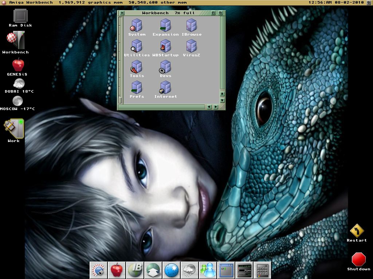This screenshot has width=373, height=279.
Task: Open the Ram Disk desktop icon
Action: pyautogui.click(x=20, y=16)
